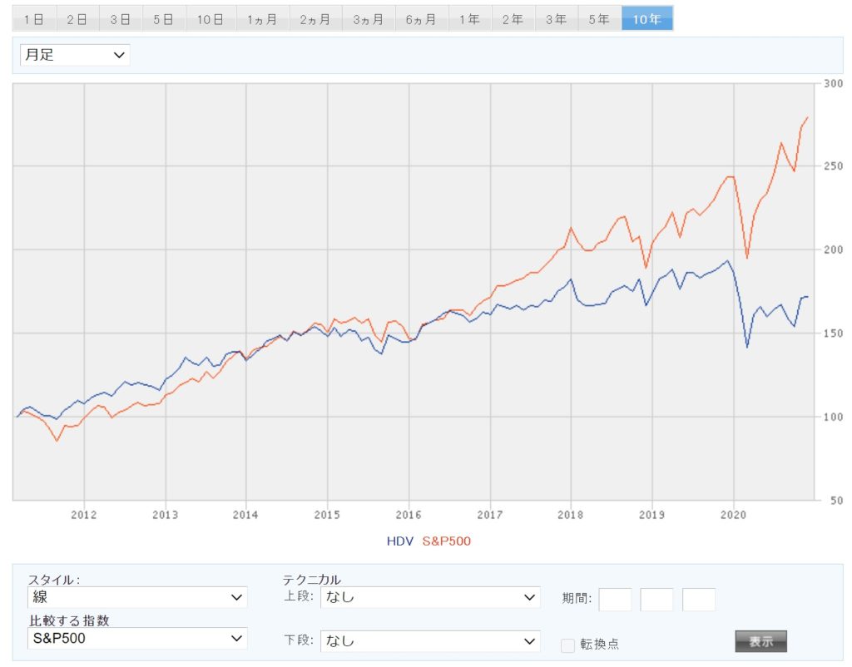Click the 300 y-axis label

[833, 83]
